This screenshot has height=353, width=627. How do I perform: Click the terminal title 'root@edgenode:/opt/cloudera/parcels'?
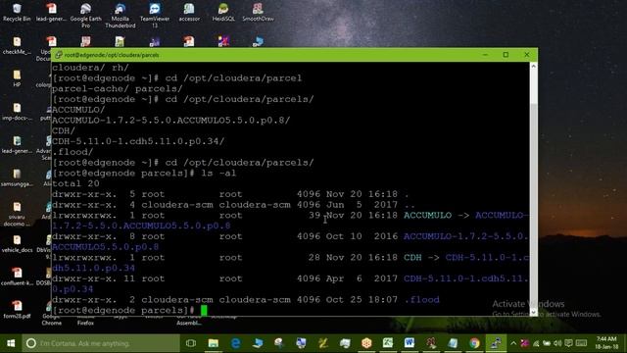coord(112,55)
